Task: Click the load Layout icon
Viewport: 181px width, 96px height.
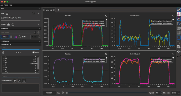Action: pos(9,24)
